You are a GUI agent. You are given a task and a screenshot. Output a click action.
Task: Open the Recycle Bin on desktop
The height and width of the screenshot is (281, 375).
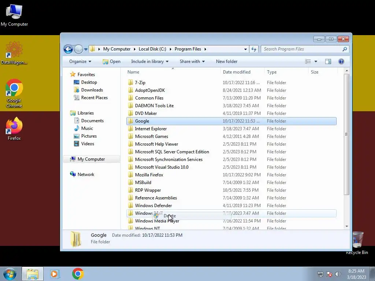click(357, 243)
